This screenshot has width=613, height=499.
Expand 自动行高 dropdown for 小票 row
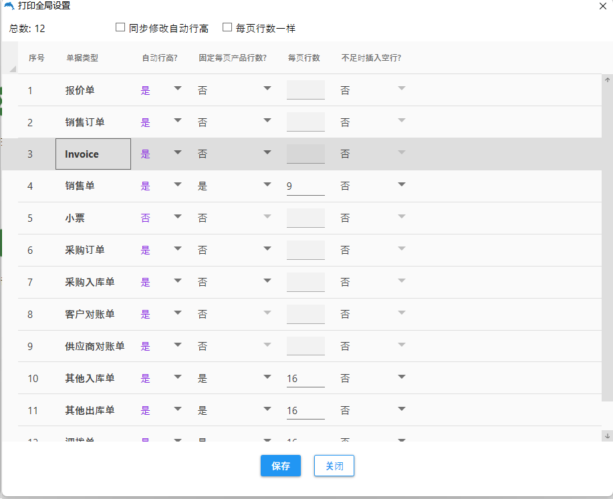point(178,217)
